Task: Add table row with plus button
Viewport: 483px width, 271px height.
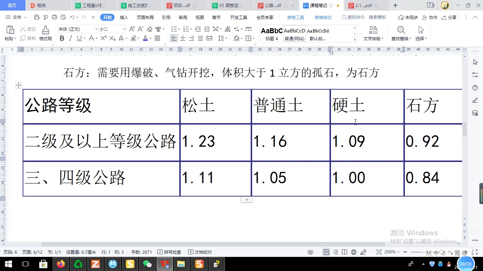Action: pos(247,200)
